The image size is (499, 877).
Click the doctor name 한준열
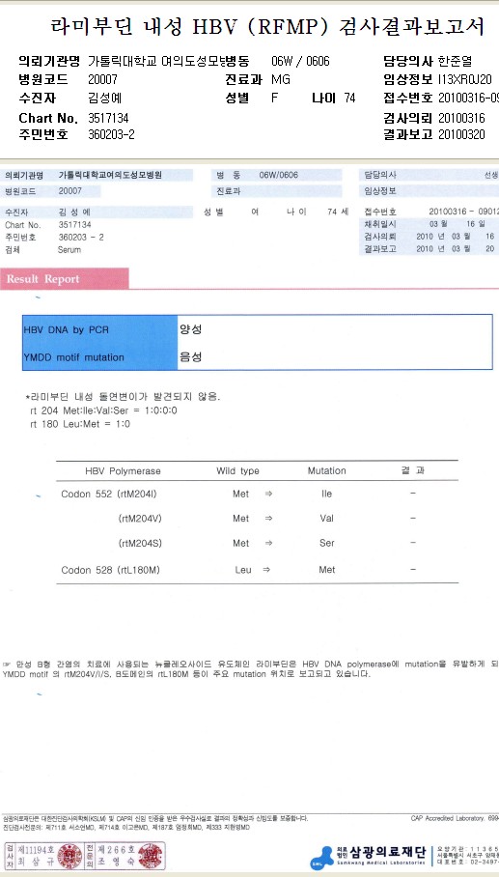pyautogui.click(x=455, y=62)
